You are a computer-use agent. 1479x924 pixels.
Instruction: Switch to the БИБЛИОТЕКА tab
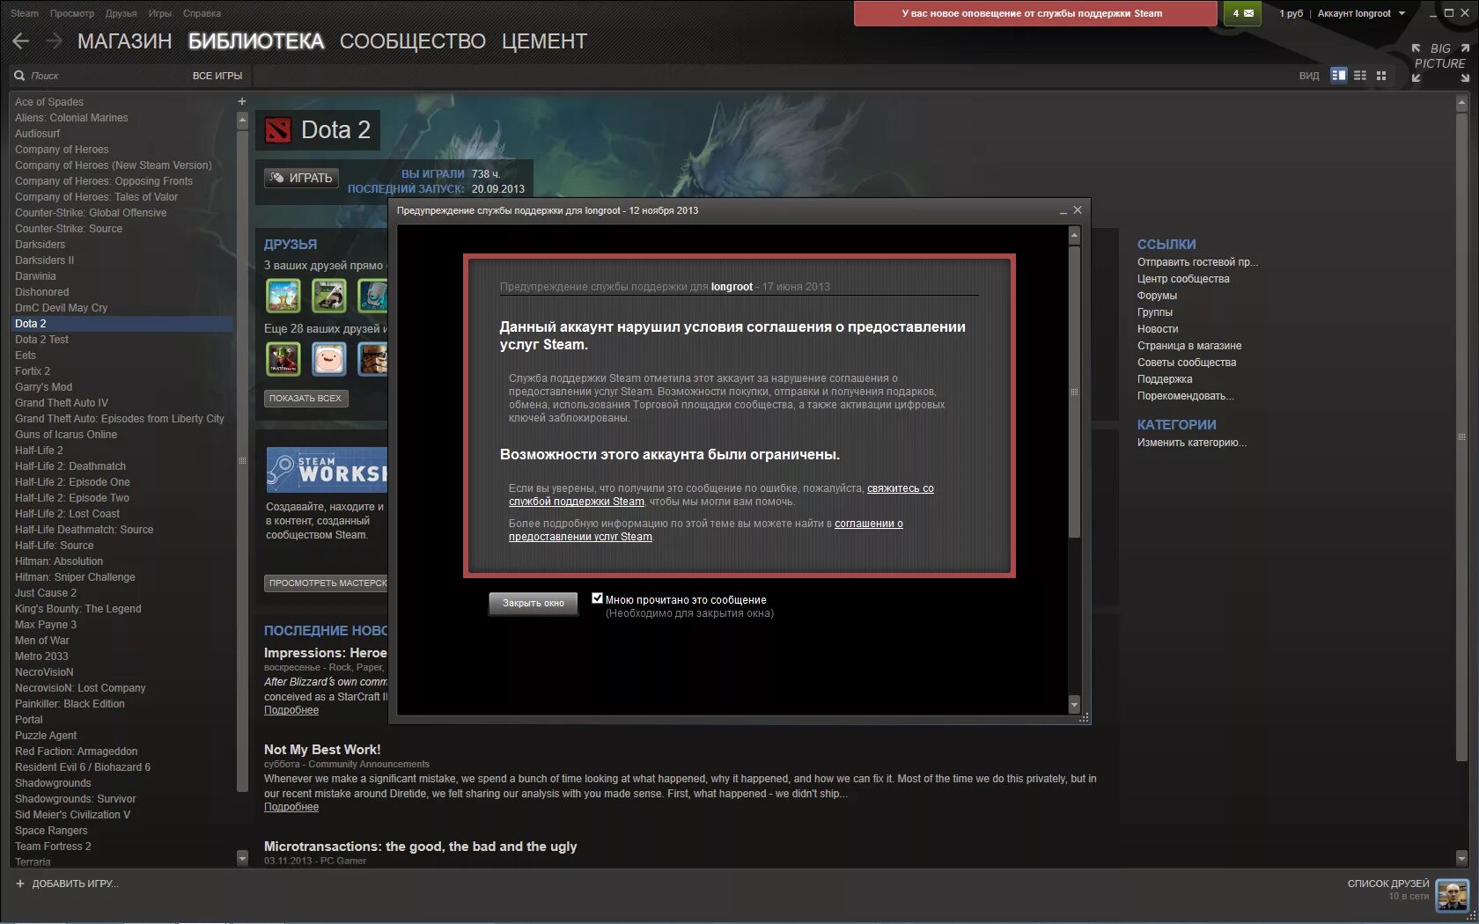(255, 40)
